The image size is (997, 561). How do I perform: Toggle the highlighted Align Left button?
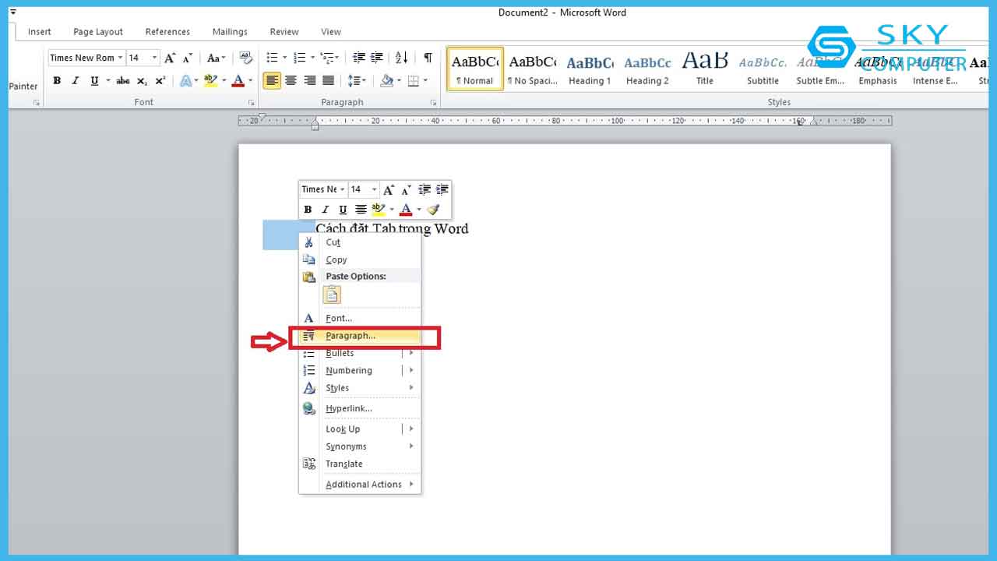coord(272,80)
